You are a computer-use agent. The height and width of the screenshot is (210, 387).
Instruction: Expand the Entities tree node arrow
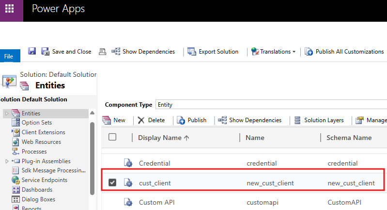pyautogui.click(x=7, y=113)
